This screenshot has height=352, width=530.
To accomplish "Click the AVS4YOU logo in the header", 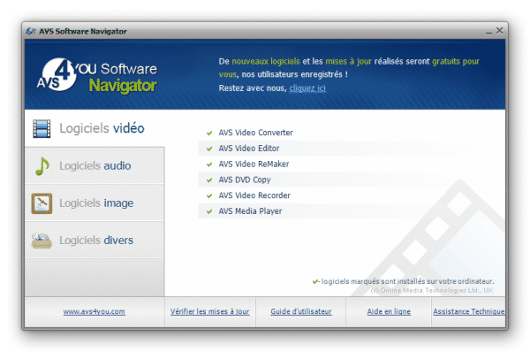I will tap(97, 76).
